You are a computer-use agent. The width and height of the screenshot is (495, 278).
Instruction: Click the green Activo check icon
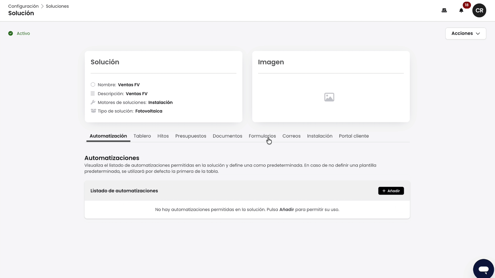11,33
